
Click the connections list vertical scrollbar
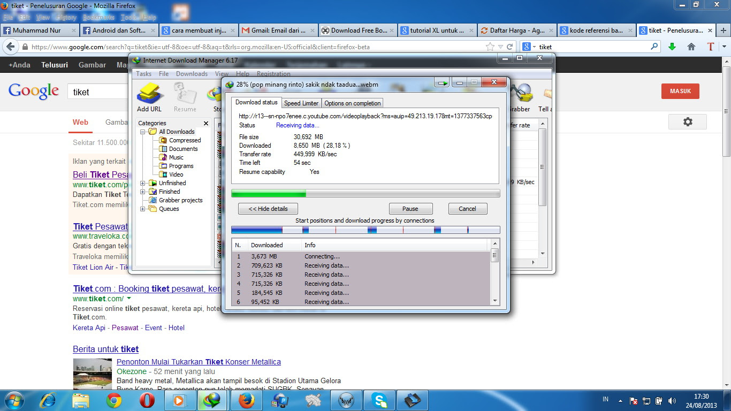(x=495, y=273)
